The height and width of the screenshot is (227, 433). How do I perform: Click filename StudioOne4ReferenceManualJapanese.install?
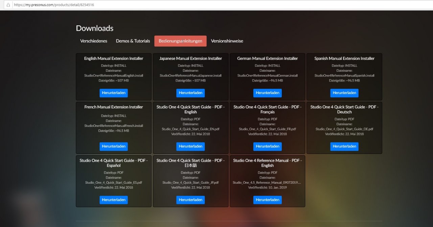pyautogui.click(x=190, y=75)
